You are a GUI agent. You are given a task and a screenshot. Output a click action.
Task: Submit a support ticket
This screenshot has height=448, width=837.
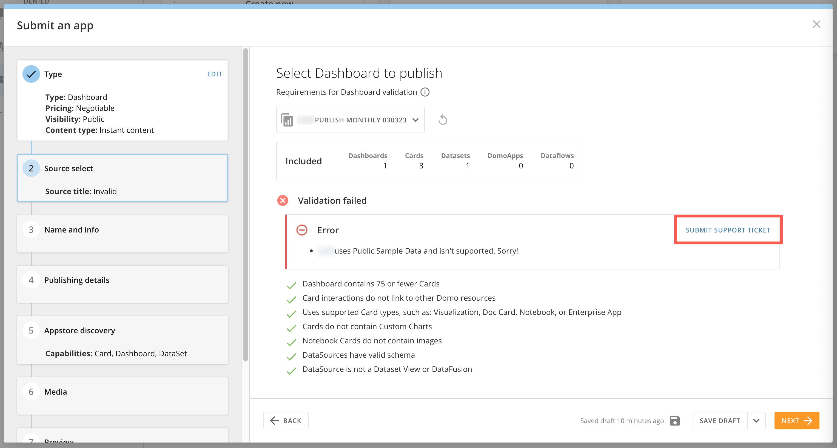coord(728,230)
